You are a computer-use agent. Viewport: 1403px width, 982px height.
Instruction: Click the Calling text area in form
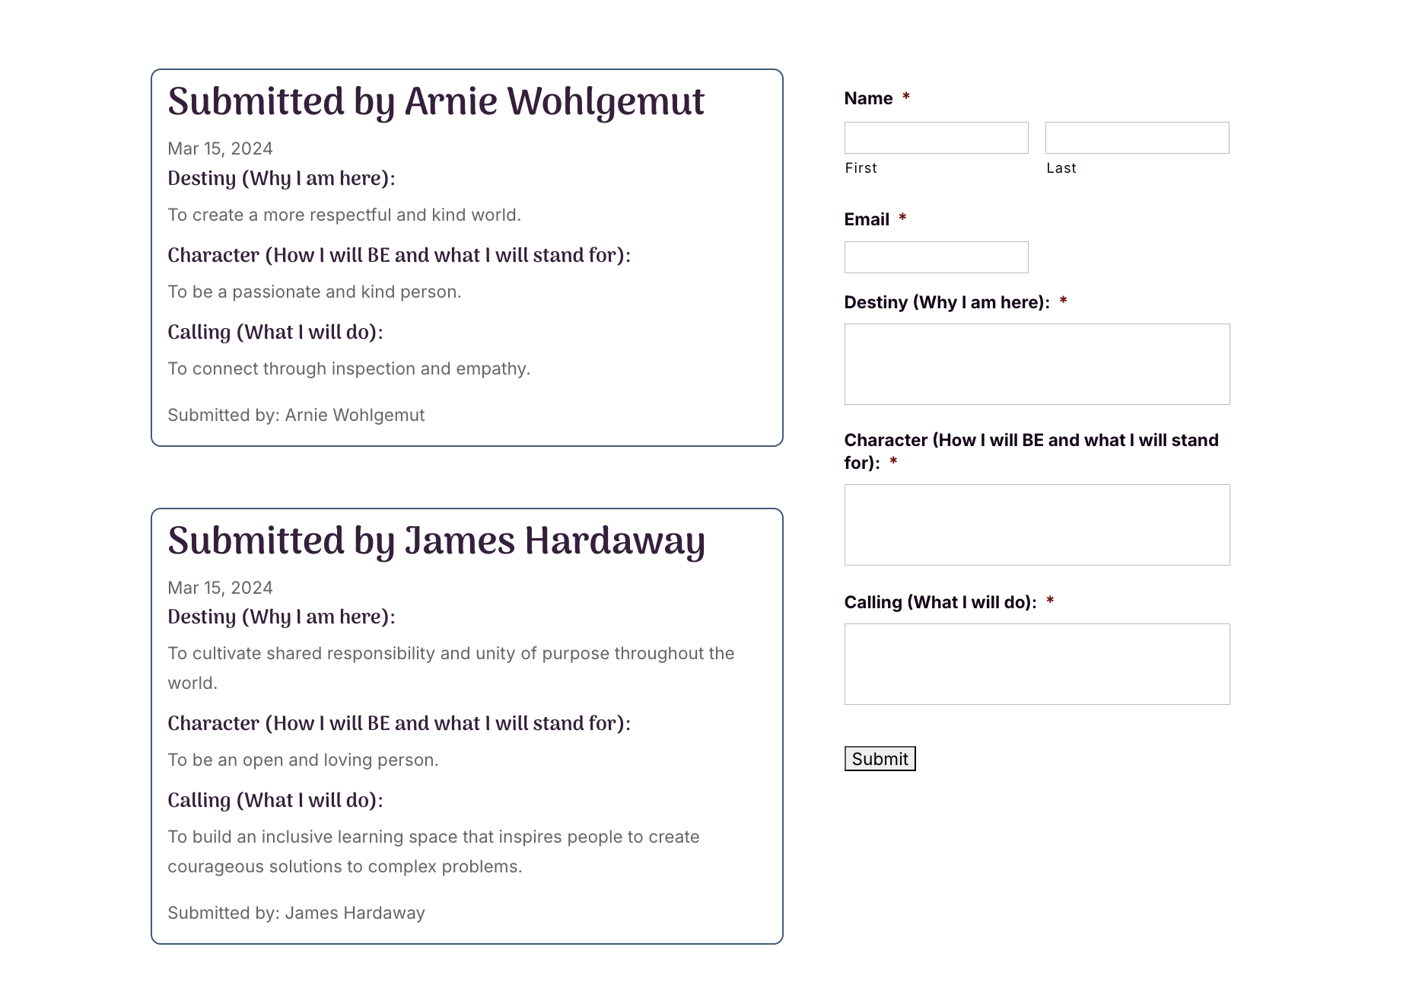tap(1036, 664)
